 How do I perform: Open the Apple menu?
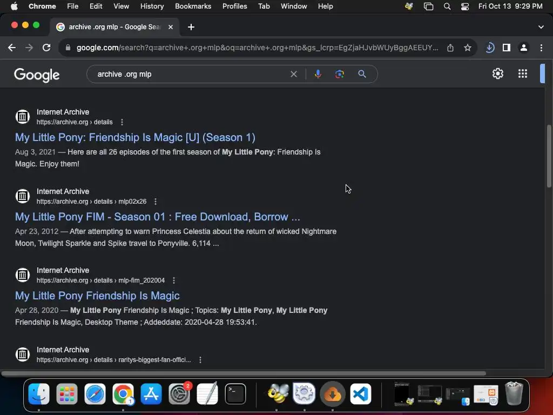pos(14,6)
